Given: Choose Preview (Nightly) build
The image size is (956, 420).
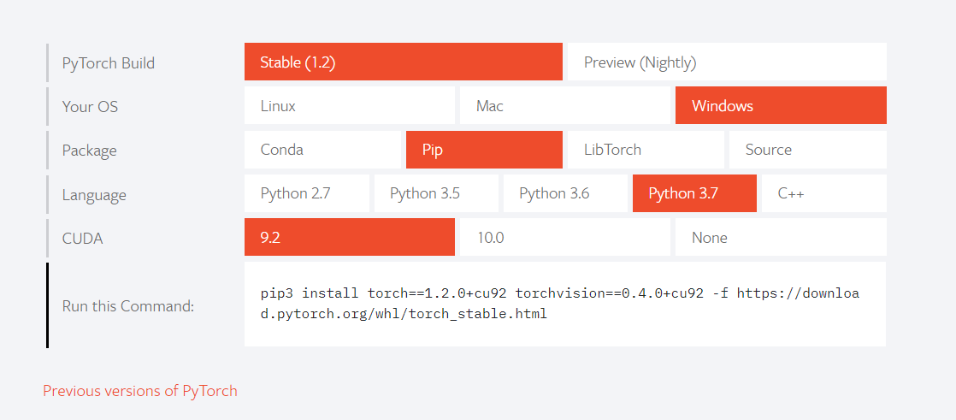Looking at the screenshot, I should [x=727, y=62].
